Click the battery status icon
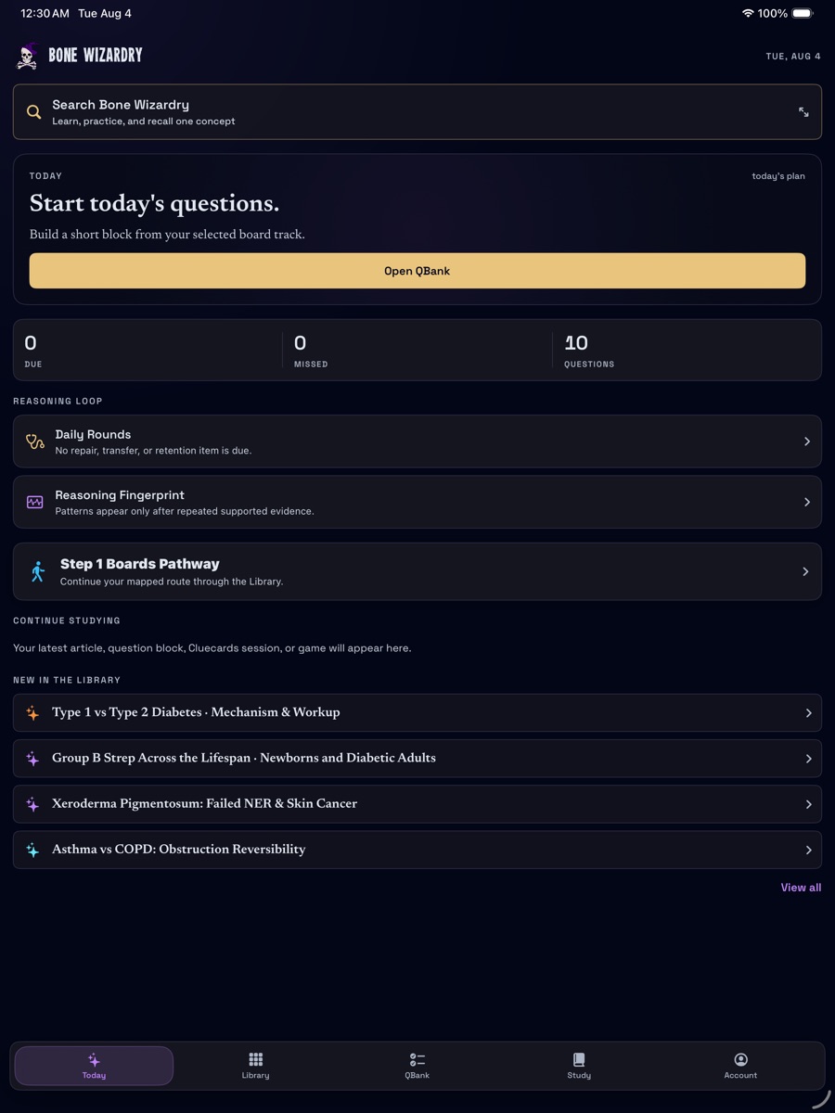The image size is (835, 1113). pos(803,13)
